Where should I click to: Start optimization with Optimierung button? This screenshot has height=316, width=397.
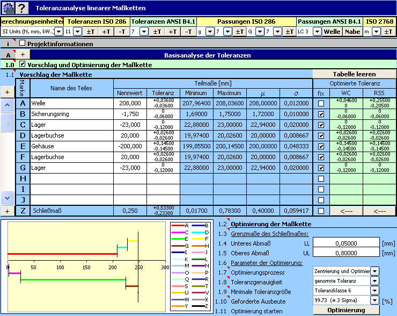(346, 310)
